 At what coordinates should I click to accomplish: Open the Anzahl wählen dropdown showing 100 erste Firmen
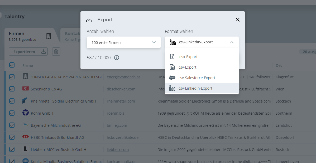coord(123,42)
